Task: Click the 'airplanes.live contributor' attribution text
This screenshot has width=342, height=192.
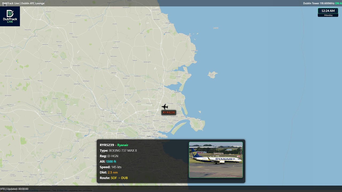Action: pyautogui.click(x=80, y=190)
